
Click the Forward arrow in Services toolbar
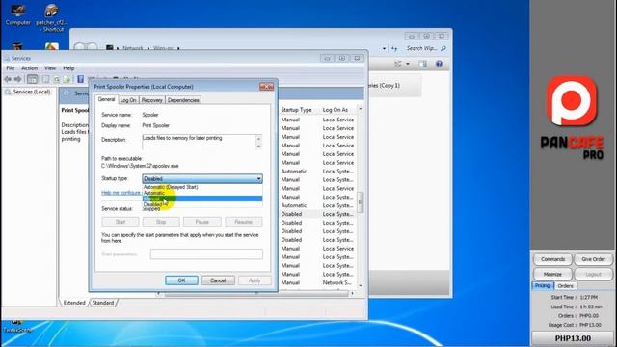[17, 79]
